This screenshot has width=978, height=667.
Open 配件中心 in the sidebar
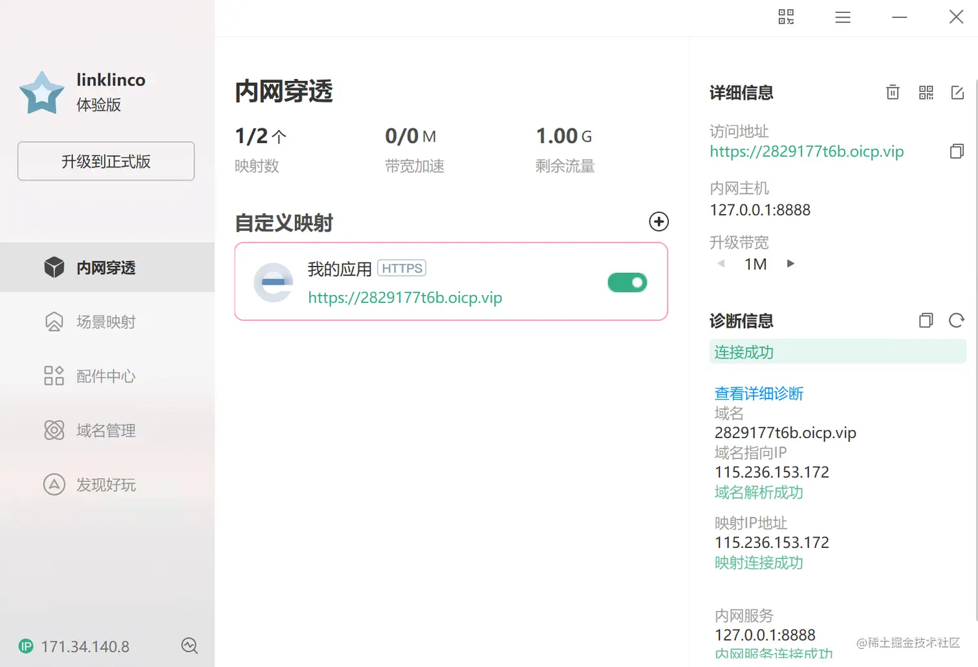click(x=107, y=376)
